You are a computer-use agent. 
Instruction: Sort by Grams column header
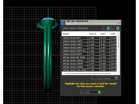94,34
